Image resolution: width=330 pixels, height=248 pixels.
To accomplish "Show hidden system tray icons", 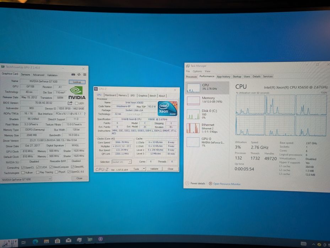I will (x=313, y=244).
